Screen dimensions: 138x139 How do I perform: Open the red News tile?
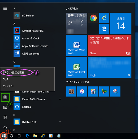point(110,45)
